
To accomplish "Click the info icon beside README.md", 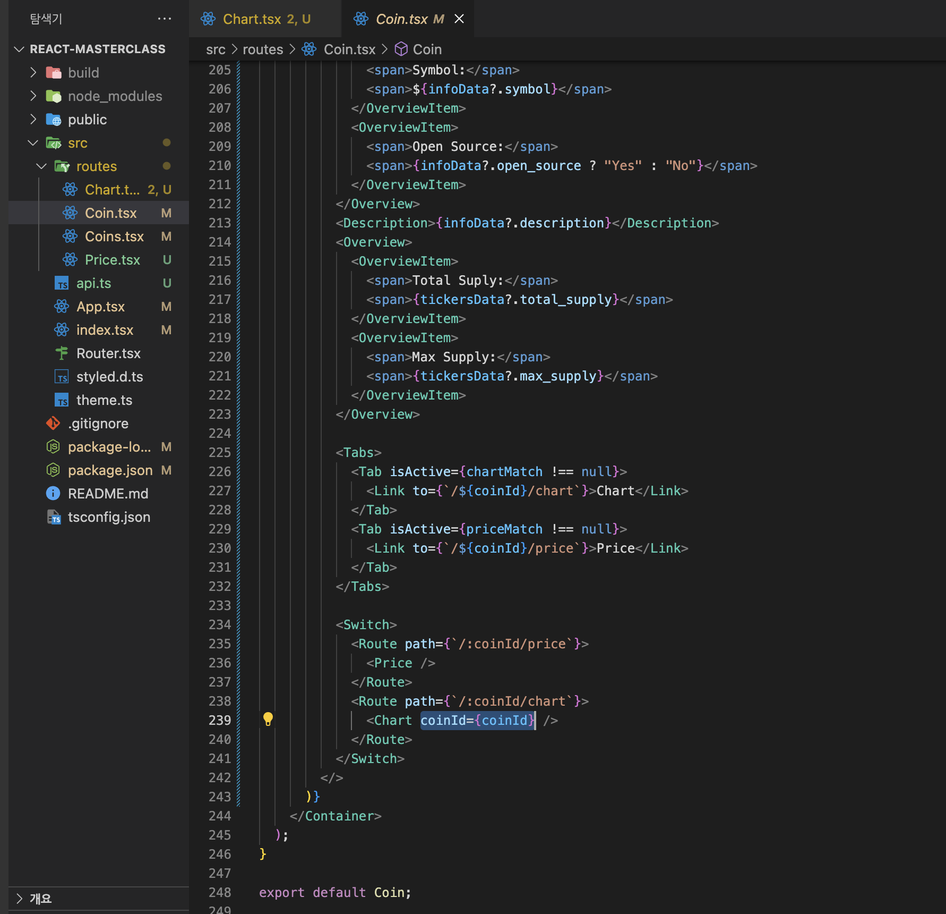I will 53,494.
